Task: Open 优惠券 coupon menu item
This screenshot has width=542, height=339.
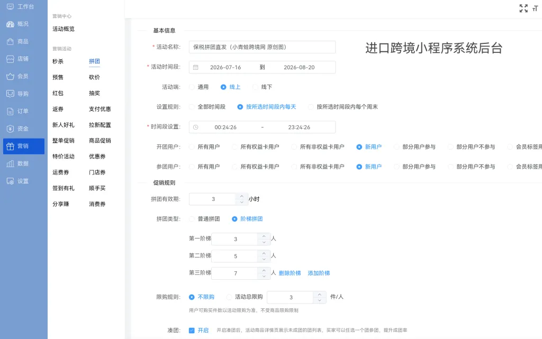Action: coord(97,157)
